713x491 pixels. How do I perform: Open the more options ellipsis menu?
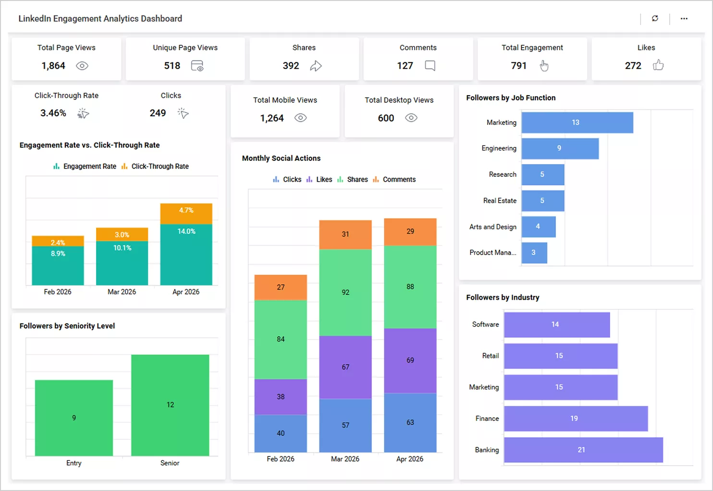click(x=684, y=18)
